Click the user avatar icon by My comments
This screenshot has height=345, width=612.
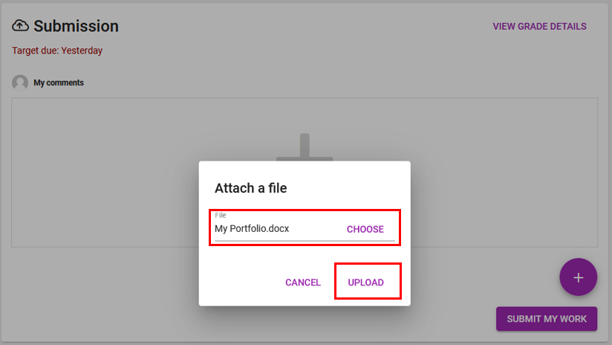pyautogui.click(x=20, y=83)
